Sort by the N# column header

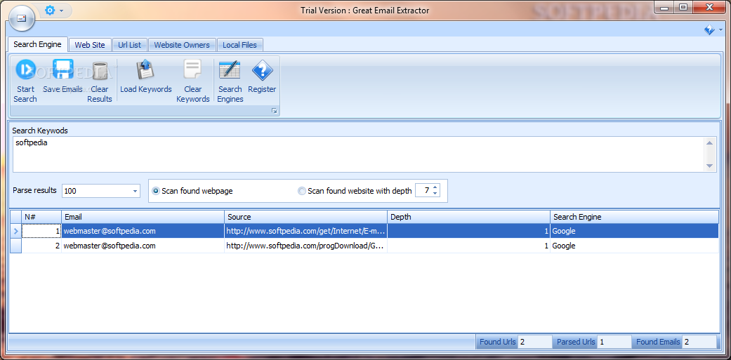tap(41, 217)
